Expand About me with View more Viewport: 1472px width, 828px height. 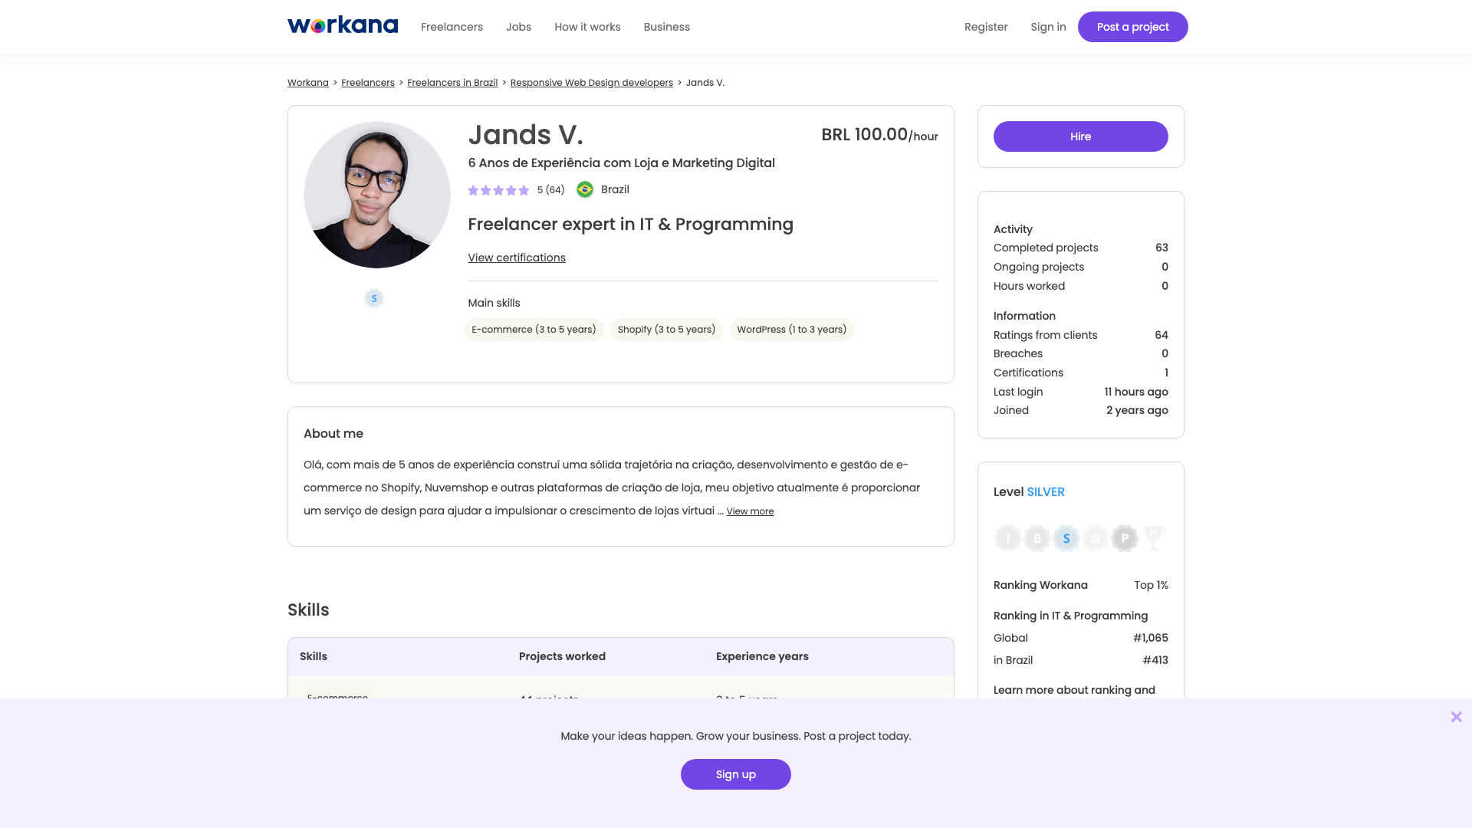[x=750, y=511]
